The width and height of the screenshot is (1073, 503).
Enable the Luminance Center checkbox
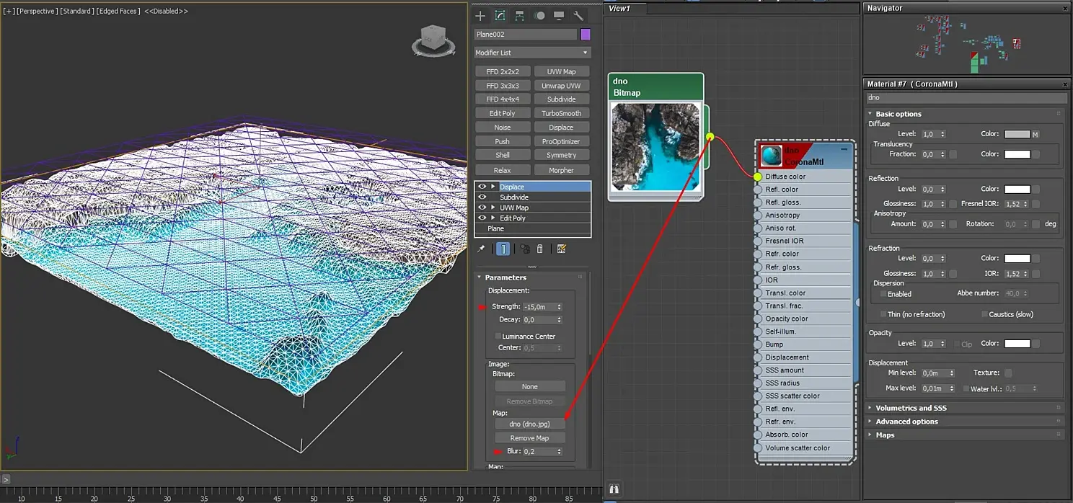(498, 336)
